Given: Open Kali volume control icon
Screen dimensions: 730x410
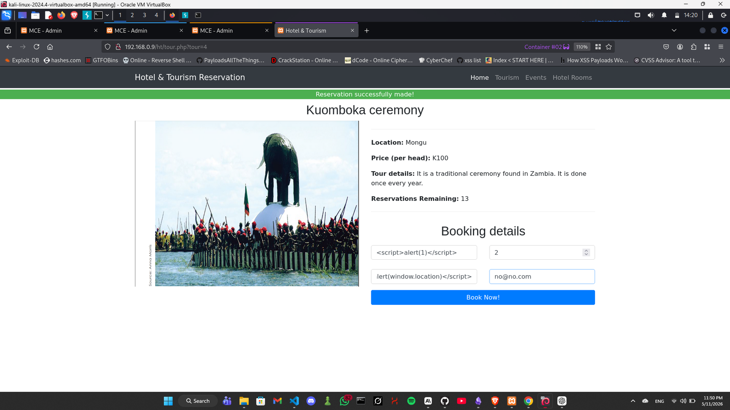Looking at the screenshot, I should (x=651, y=15).
